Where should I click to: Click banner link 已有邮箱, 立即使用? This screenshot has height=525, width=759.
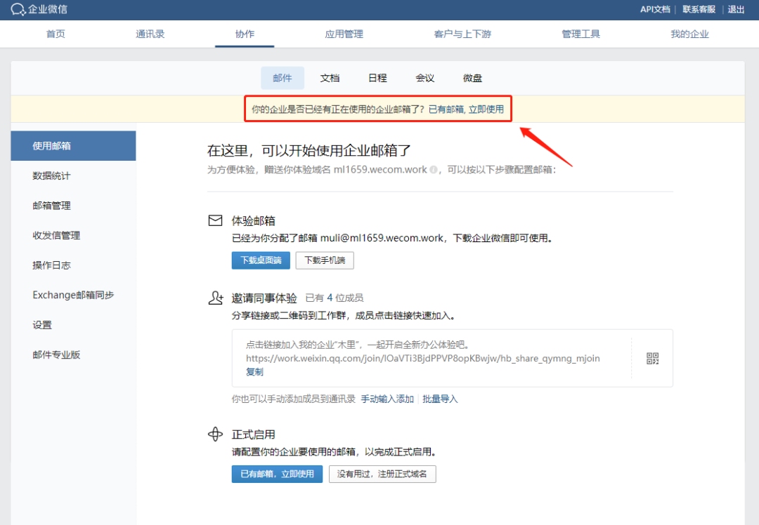(466, 109)
